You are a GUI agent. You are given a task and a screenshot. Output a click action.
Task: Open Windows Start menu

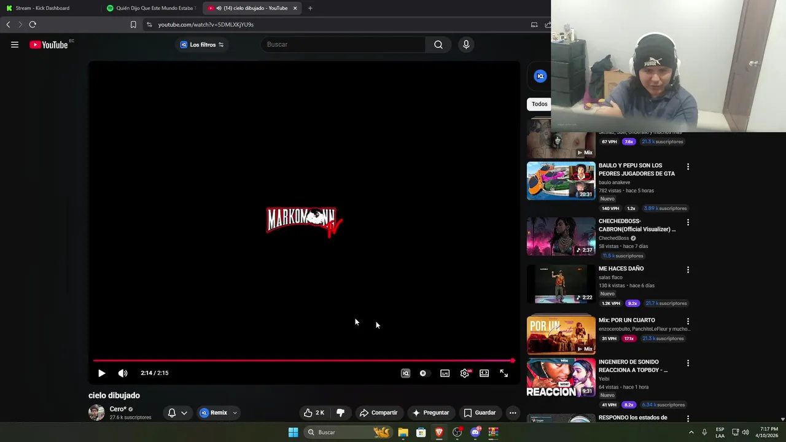[x=293, y=432]
